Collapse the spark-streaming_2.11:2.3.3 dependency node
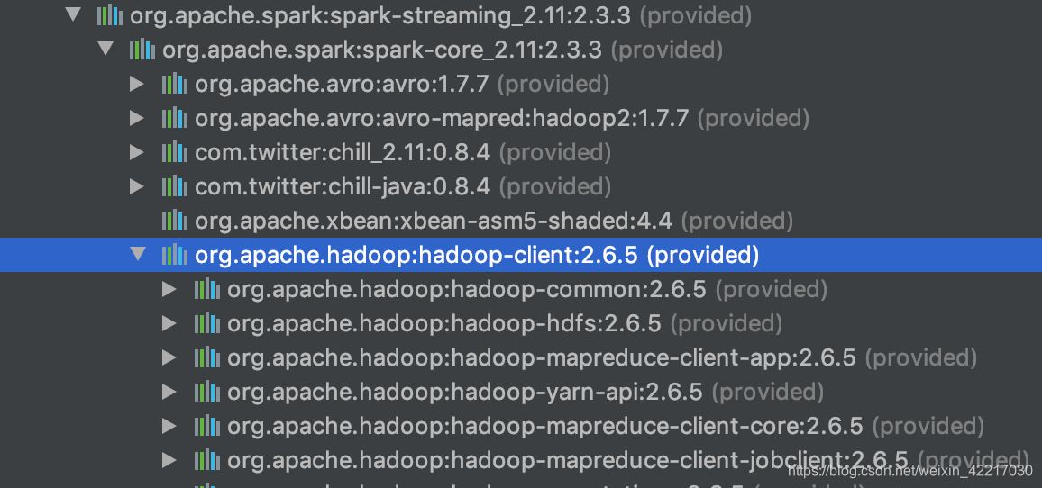Image resolution: width=1042 pixels, height=488 pixels. click(74, 14)
